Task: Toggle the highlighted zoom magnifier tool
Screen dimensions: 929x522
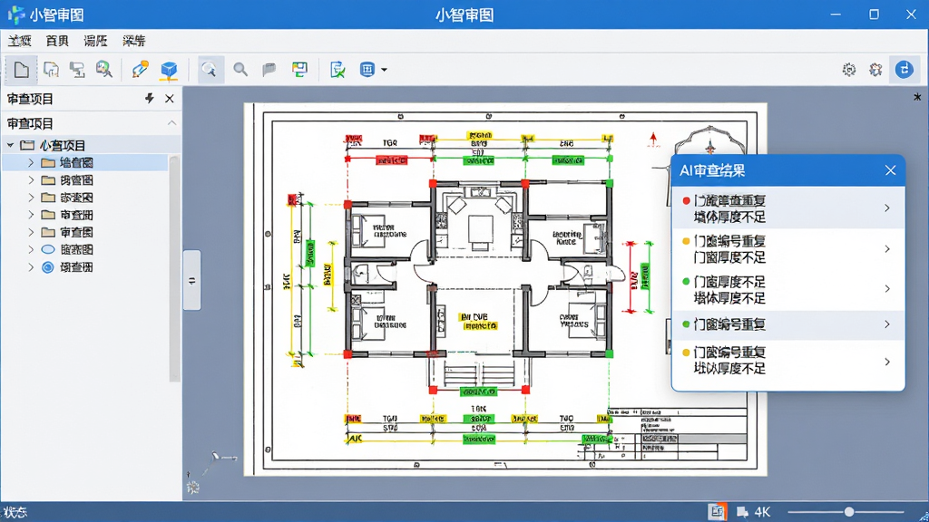Action: tap(210, 70)
